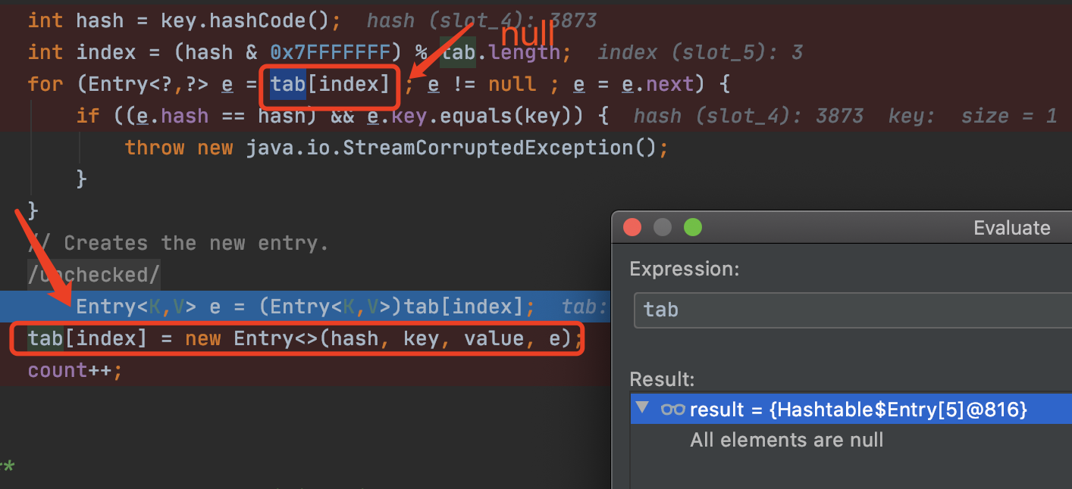Image resolution: width=1072 pixels, height=489 pixels.
Task: Select the result Hashtable$Entry[5]@816 row
Action: (858, 410)
